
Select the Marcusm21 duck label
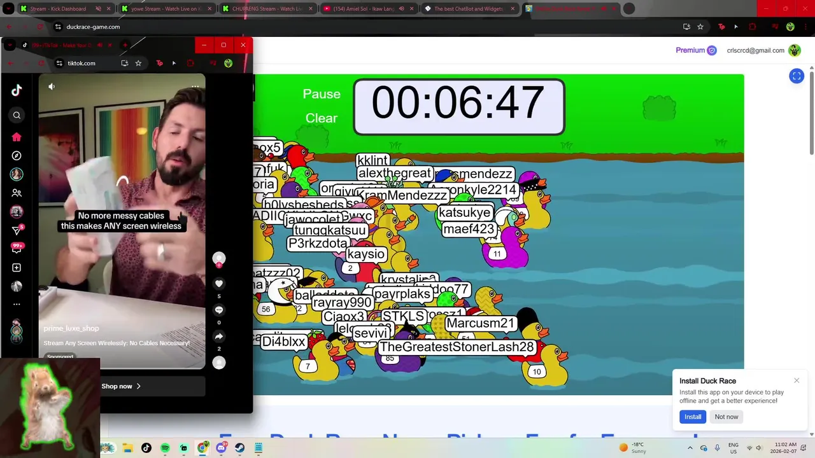[480, 323]
